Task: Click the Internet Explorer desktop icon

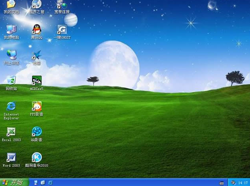Action: pyautogui.click(x=11, y=106)
